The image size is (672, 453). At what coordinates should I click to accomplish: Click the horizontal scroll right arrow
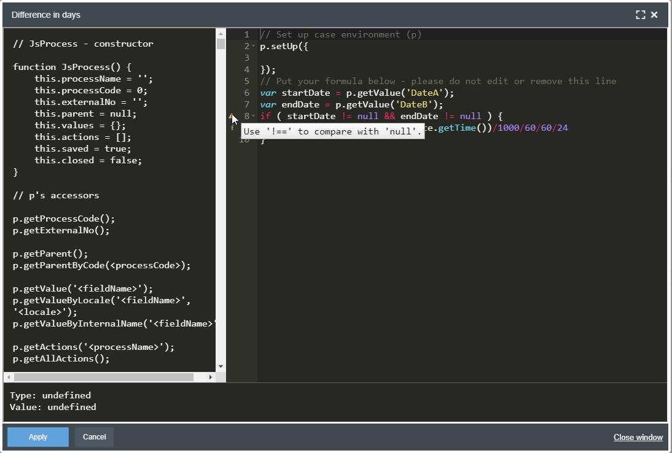[211, 377]
